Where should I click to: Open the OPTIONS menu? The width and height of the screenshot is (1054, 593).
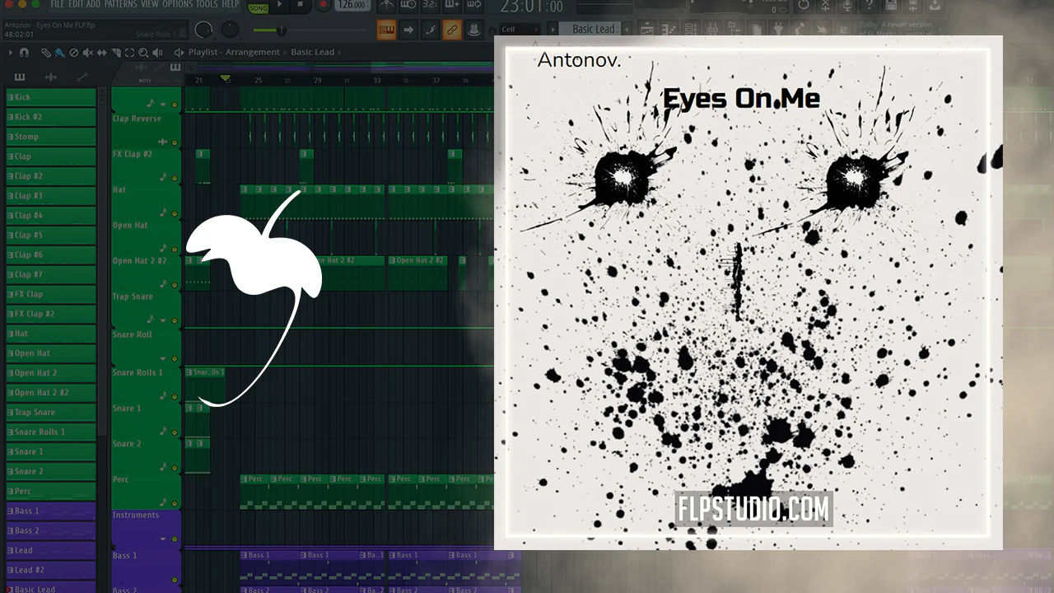[x=178, y=5]
